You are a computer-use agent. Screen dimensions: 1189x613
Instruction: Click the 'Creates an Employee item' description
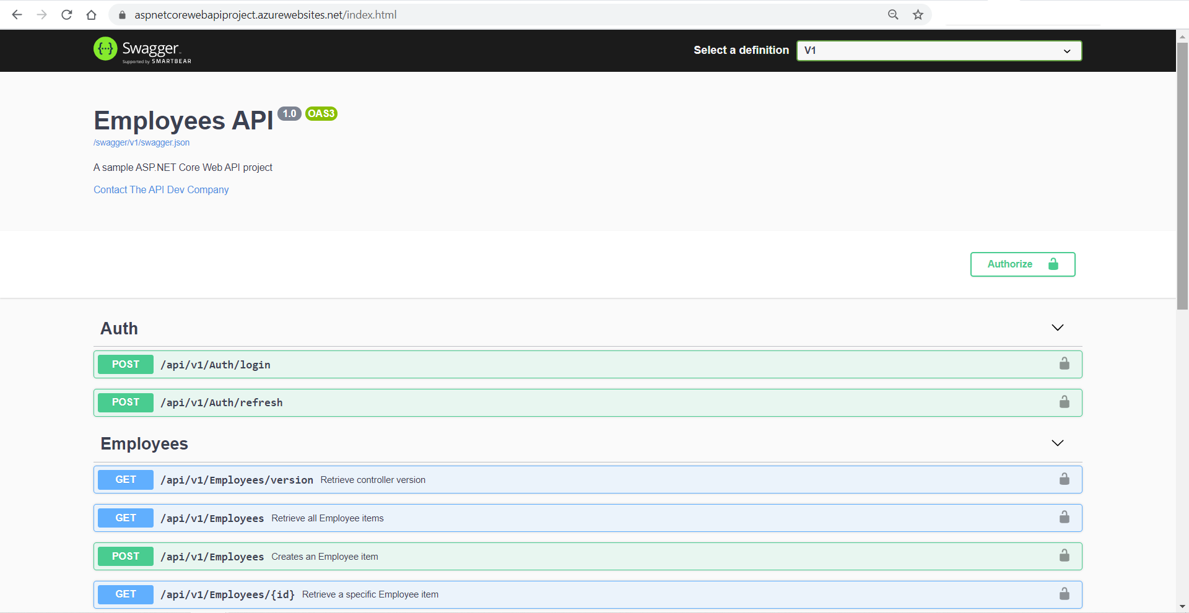[324, 557]
